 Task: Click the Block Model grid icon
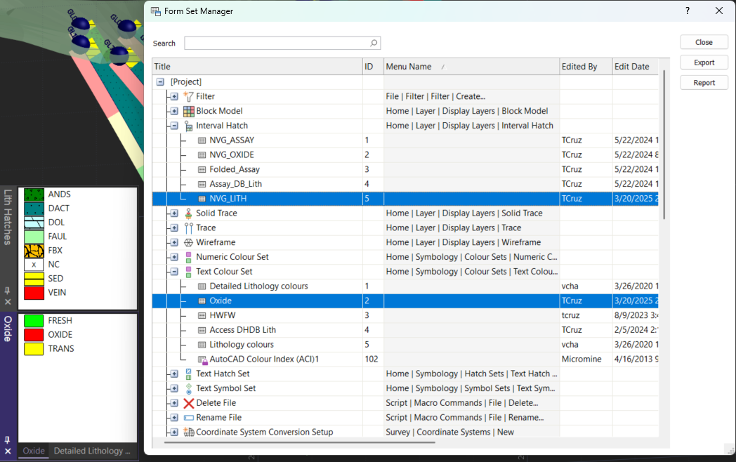pos(188,111)
